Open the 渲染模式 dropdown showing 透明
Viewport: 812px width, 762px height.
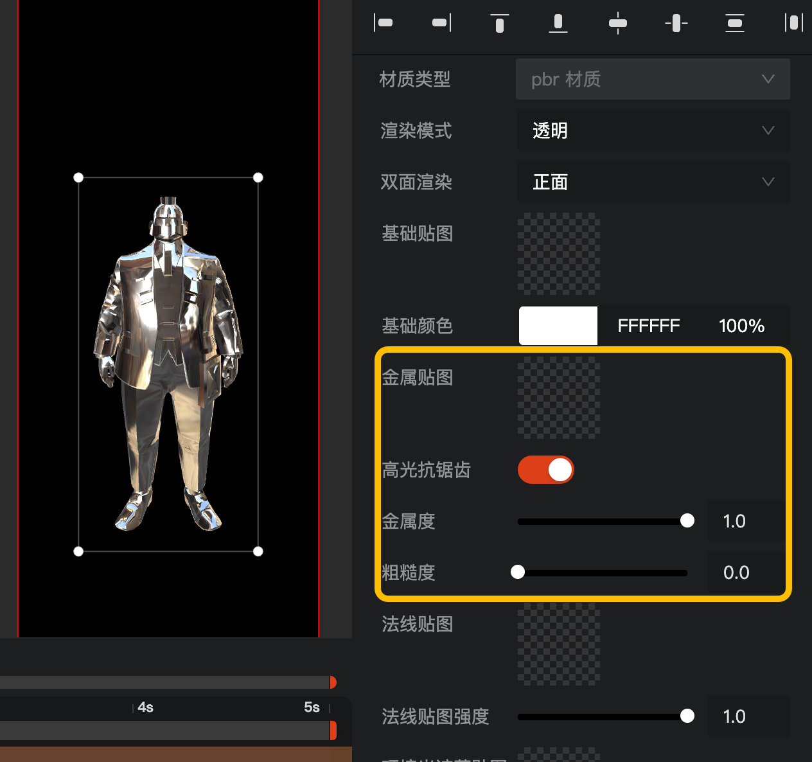pos(653,130)
